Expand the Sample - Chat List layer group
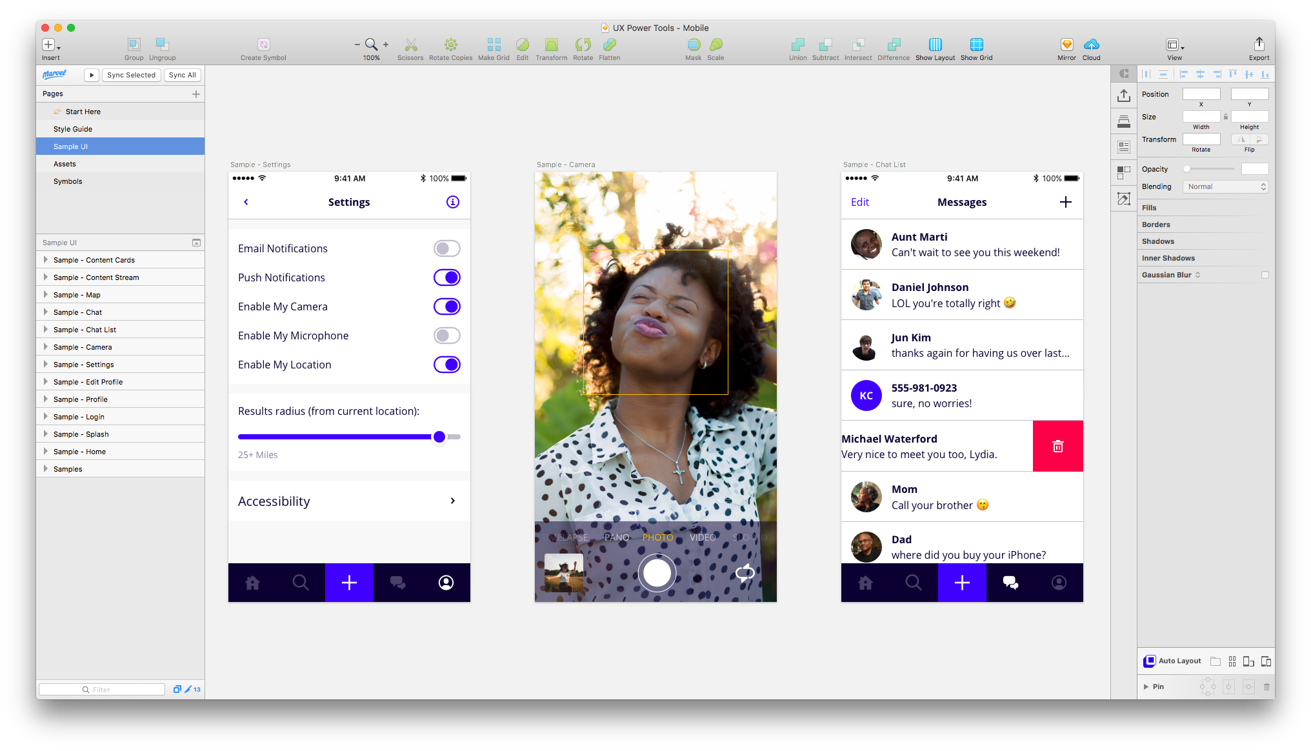 click(45, 329)
